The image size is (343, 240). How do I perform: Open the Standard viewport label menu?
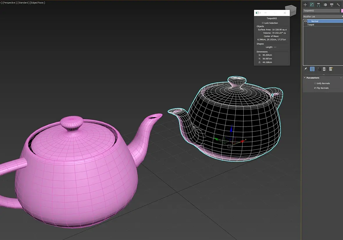23,3
